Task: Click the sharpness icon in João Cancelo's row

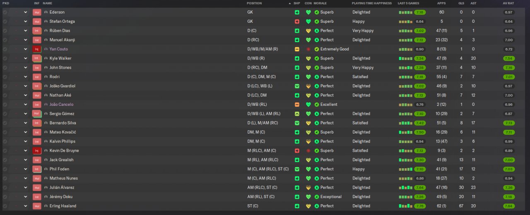Action: 297,105
